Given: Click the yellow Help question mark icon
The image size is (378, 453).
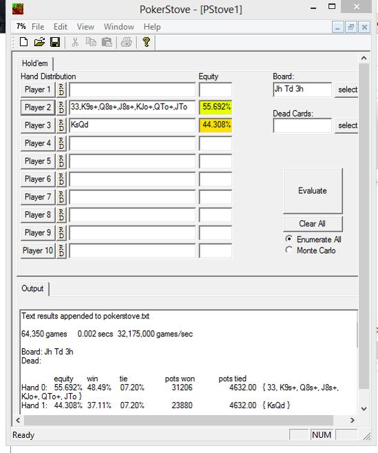Looking at the screenshot, I should pyautogui.click(x=146, y=42).
